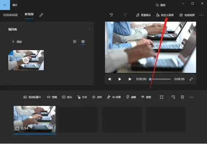
Task: Open the 速度 speed control
Action: [146, 97]
